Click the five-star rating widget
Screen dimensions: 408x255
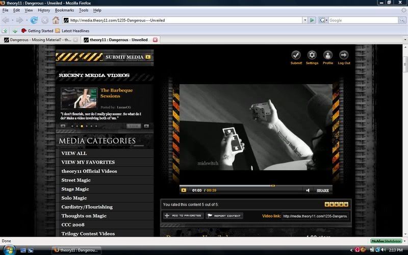click(336, 205)
